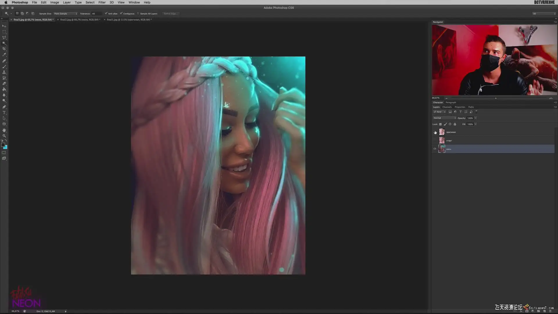558x314 pixels.
Task: Select the Pen tool
Action: click(4, 107)
